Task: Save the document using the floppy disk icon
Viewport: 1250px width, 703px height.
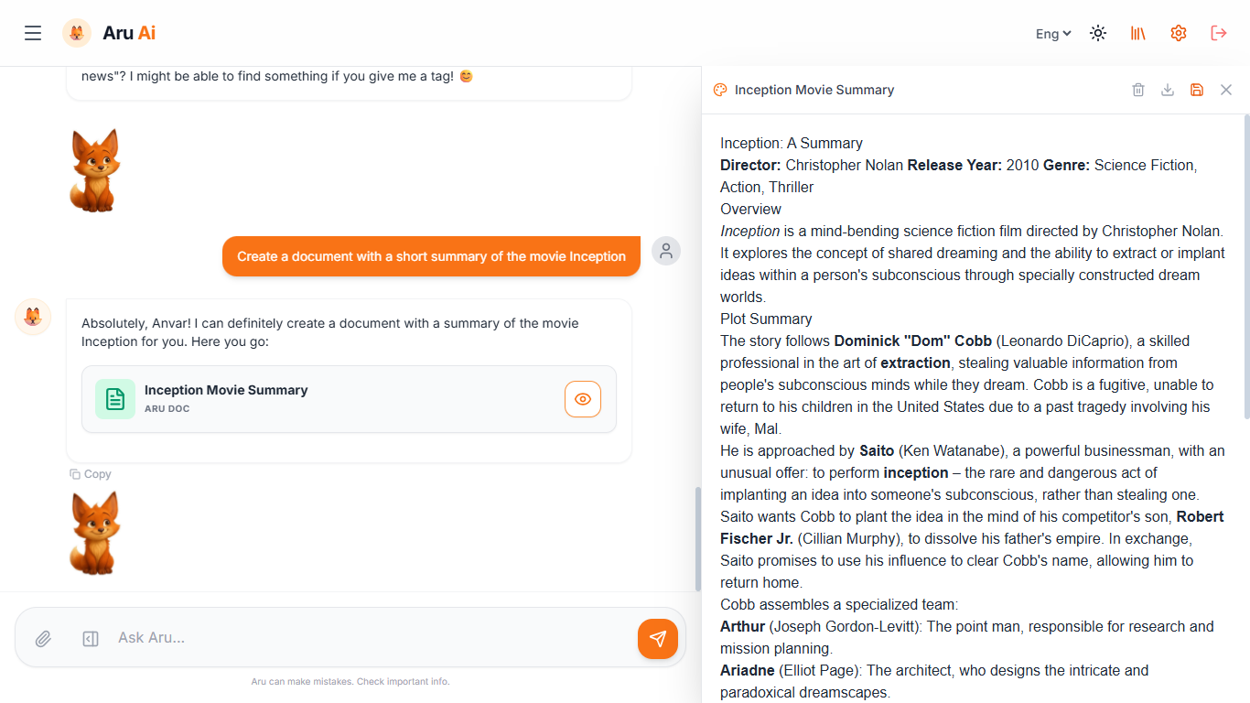Action: coord(1197,90)
